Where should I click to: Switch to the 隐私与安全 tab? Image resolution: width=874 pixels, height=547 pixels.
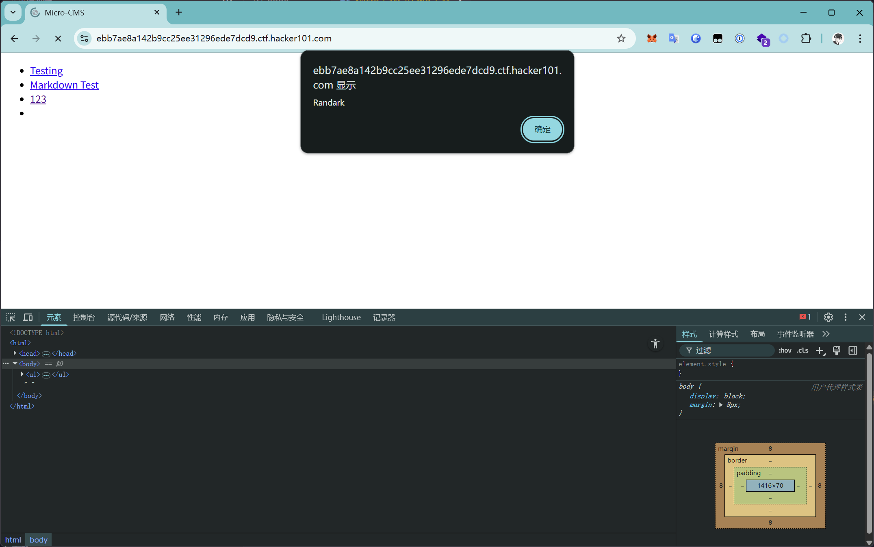pyautogui.click(x=285, y=317)
